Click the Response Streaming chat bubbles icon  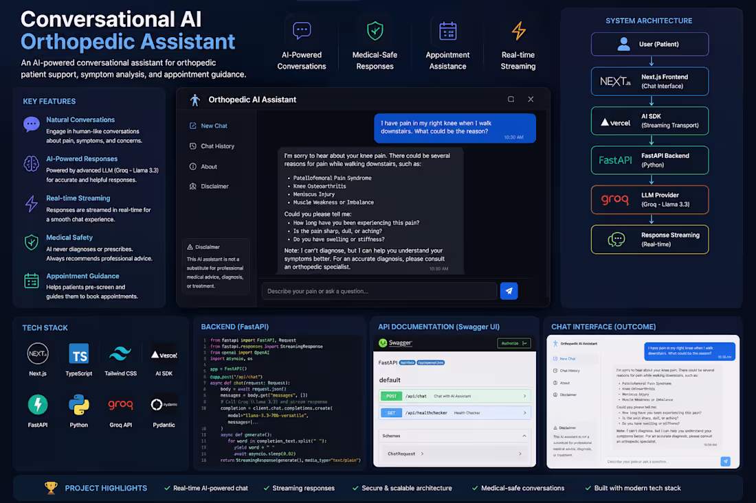(616, 239)
